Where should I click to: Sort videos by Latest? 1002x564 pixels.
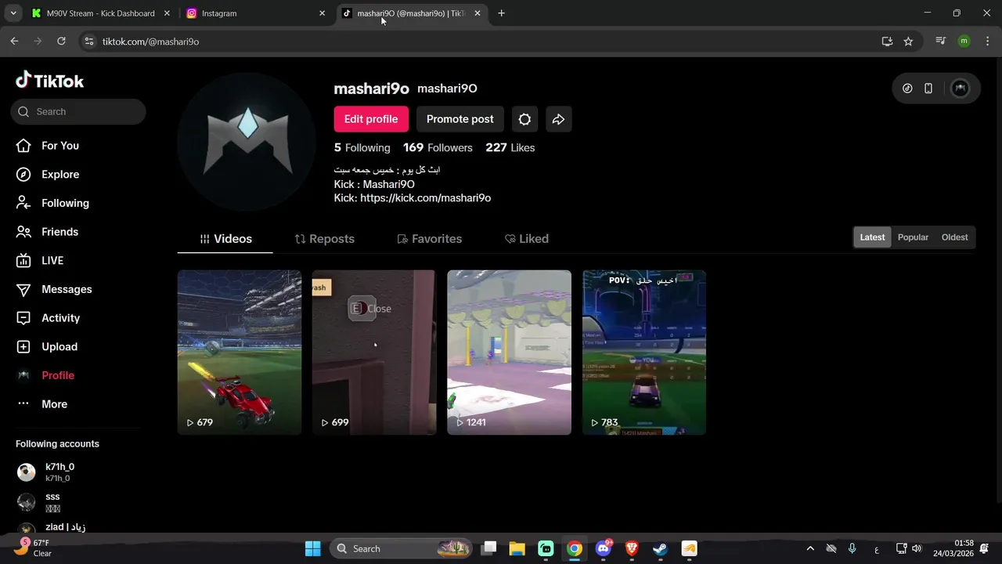[x=872, y=237]
